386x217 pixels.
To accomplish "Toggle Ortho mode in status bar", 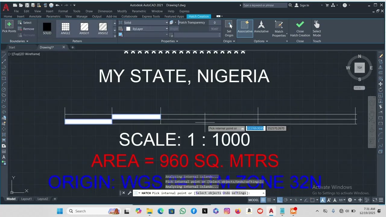I will pyautogui.click(x=280, y=200).
